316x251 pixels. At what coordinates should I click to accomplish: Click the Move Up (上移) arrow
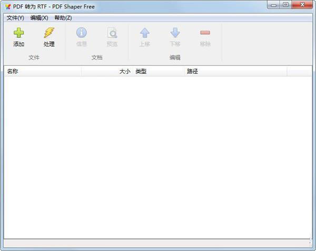145,33
